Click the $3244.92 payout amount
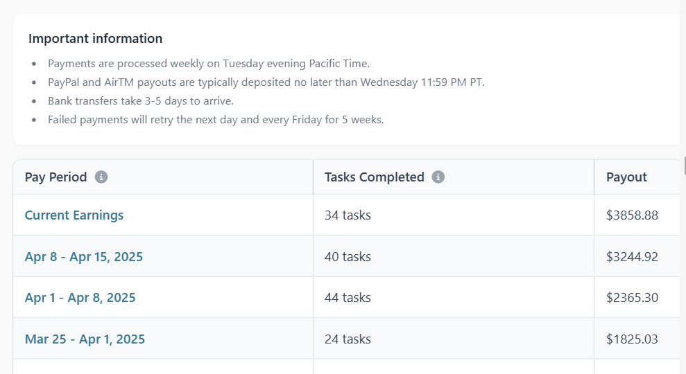The width and height of the screenshot is (686, 374). coord(632,256)
